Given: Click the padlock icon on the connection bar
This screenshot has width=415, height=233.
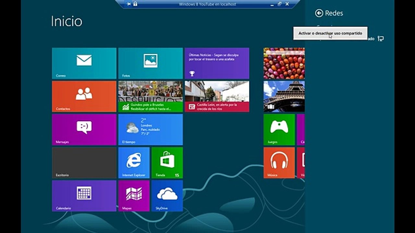Looking at the screenshot, I should [x=135, y=4].
